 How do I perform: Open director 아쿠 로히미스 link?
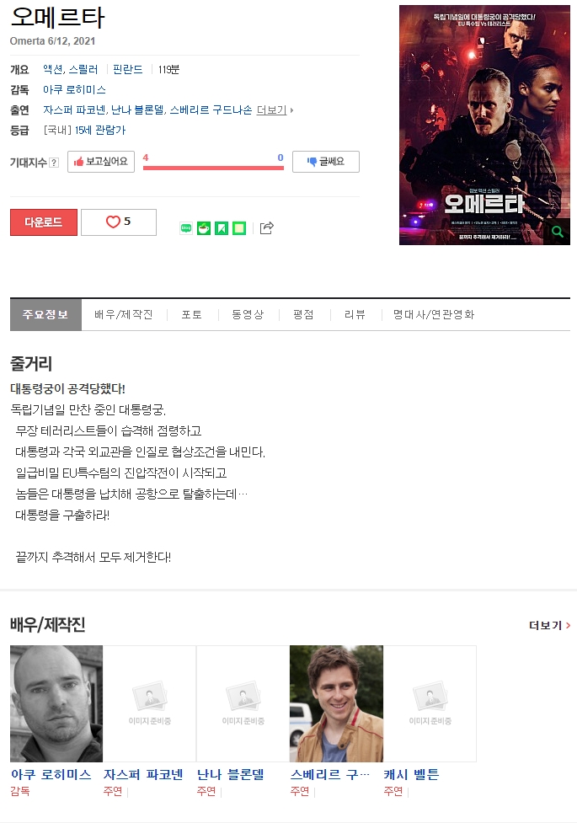(x=75, y=90)
